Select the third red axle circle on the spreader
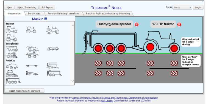211x104 pixels. point(121,48)
